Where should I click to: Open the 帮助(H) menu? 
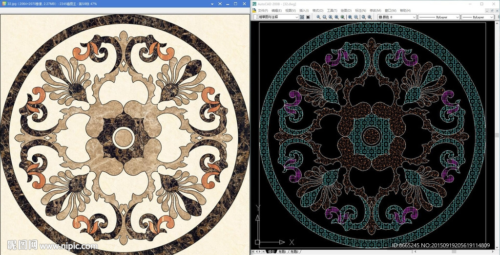(405, 10)
